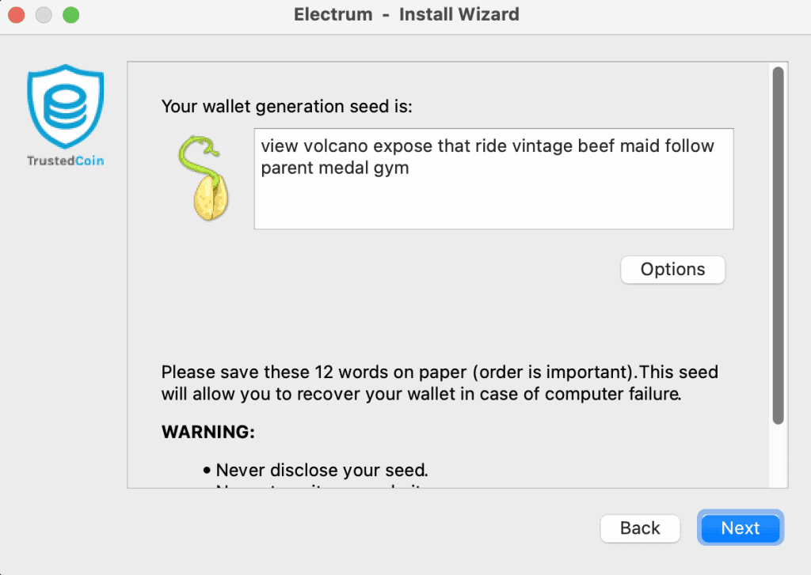
Task: Click the yellow seed pod graphic
Action: tap(208, 198)
